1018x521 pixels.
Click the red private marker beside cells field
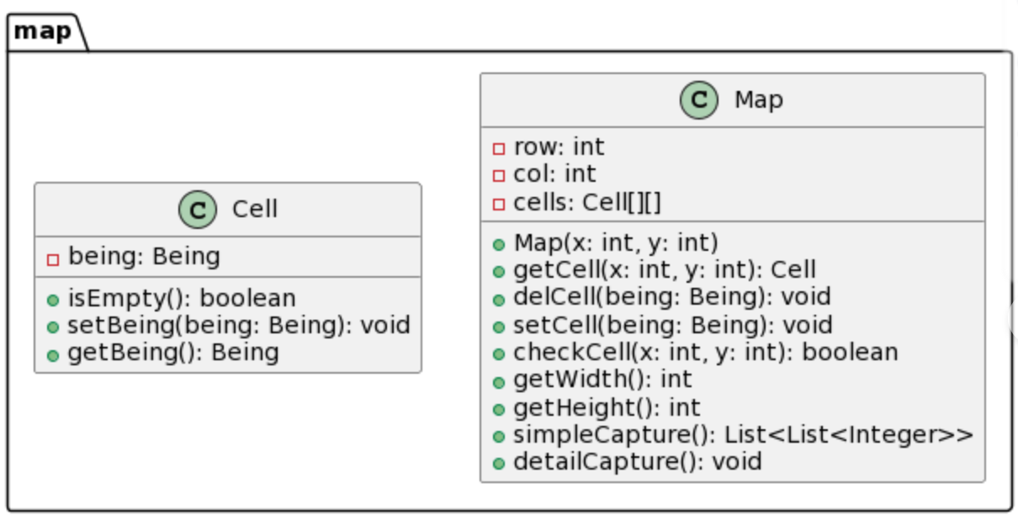click(498, 204)
